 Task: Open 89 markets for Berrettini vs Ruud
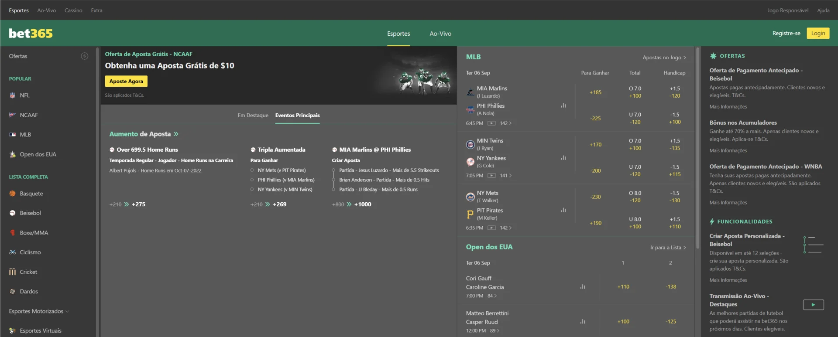click(495, 331)
